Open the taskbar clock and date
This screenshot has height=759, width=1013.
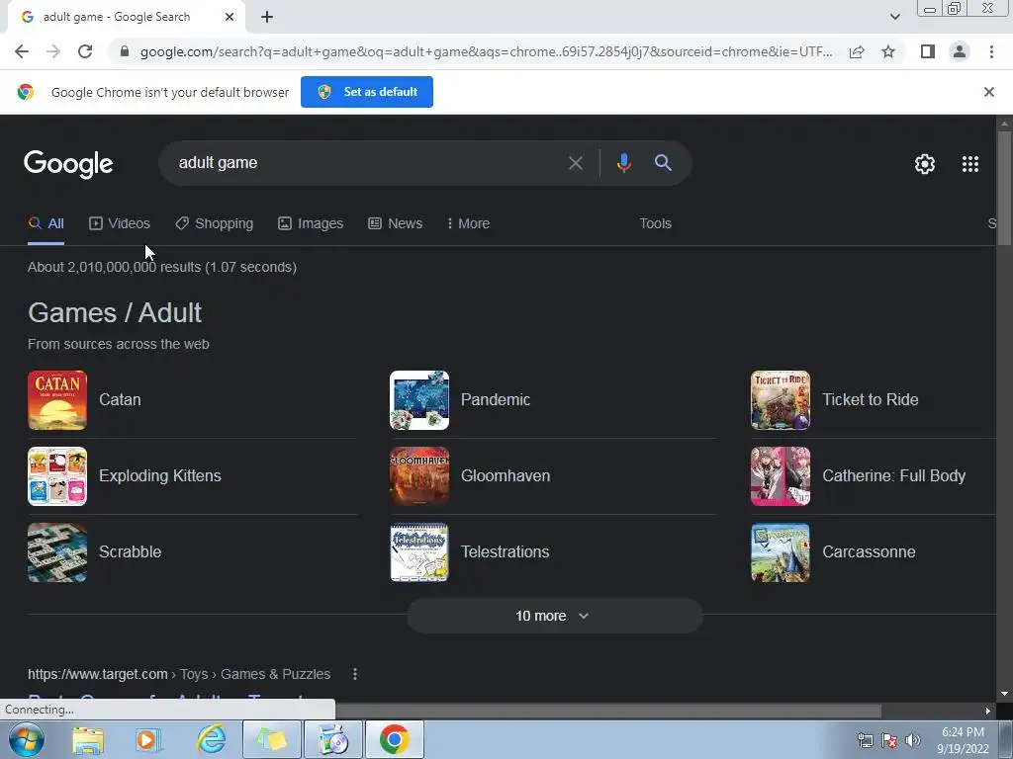tap(963, 740)
